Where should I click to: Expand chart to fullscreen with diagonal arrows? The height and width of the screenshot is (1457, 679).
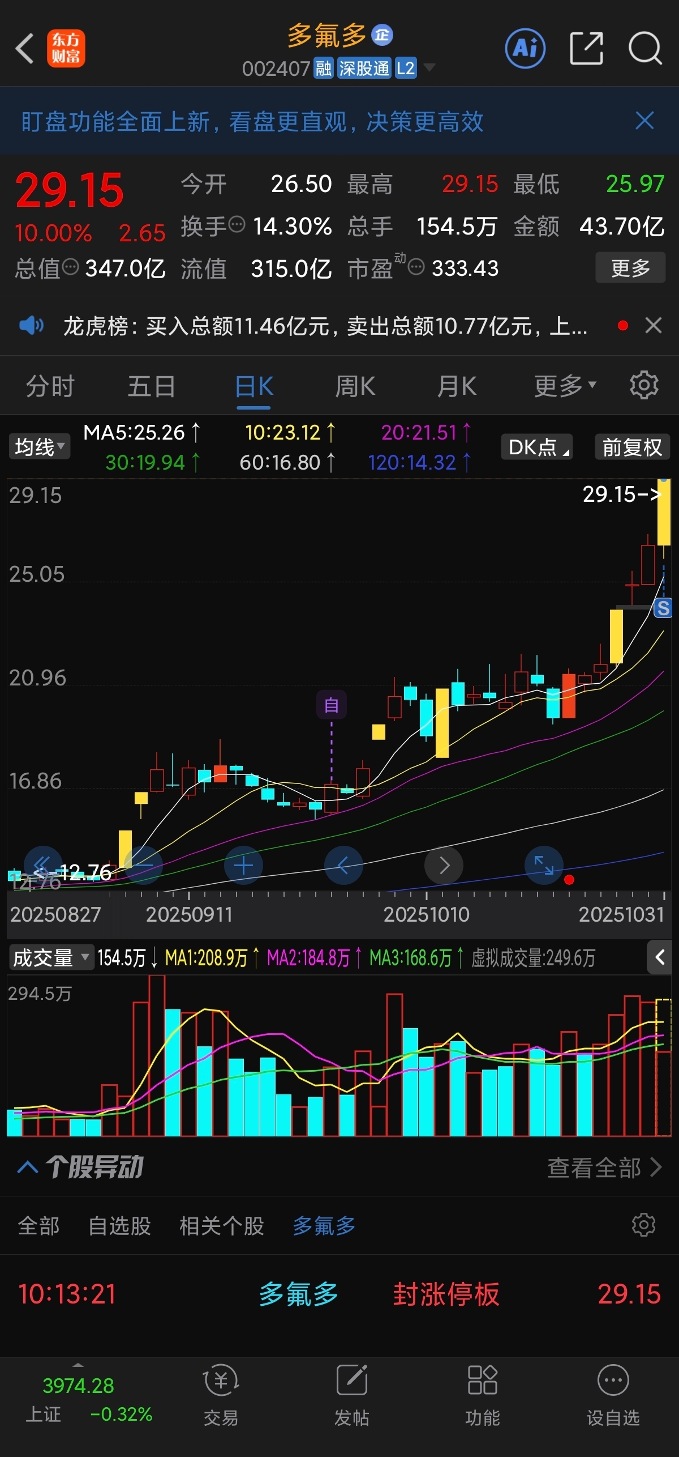(x=544, y=866)
